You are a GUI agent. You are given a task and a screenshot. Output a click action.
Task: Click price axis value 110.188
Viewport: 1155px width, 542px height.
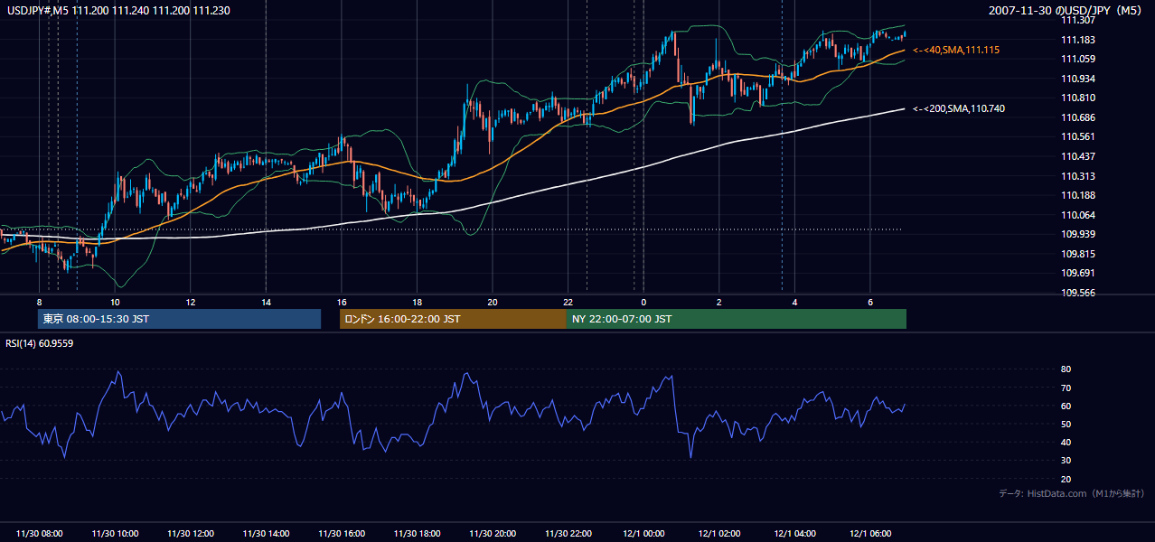1077,195
